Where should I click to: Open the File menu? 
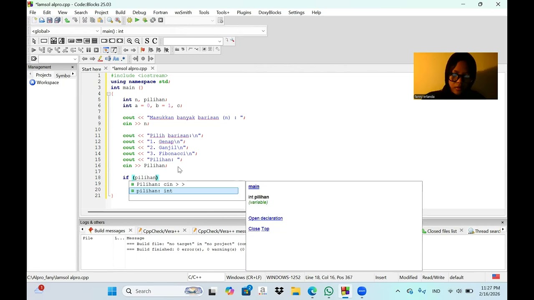[x=33, y=12]
